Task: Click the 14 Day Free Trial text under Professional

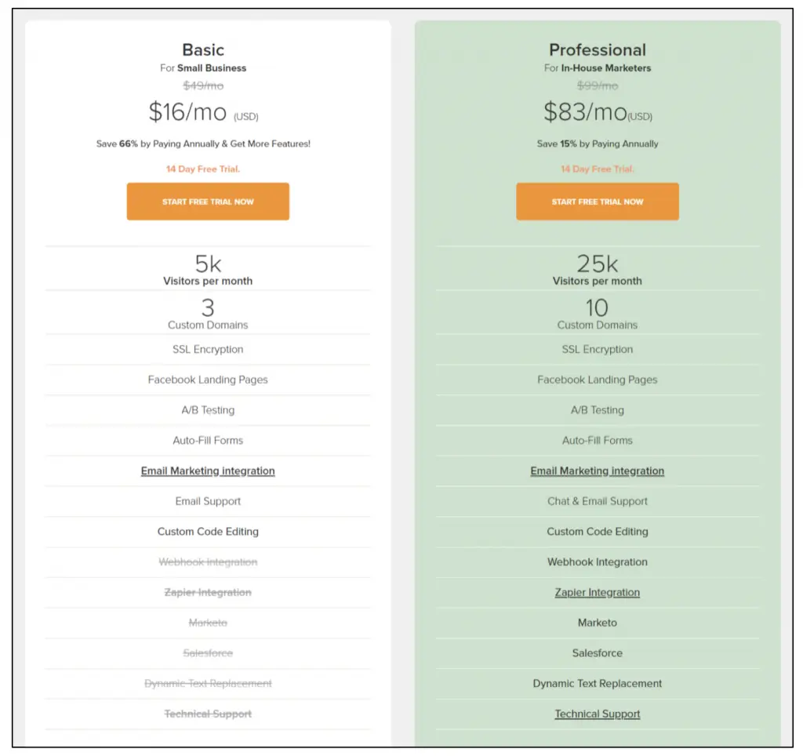Action: coord(597,169)
